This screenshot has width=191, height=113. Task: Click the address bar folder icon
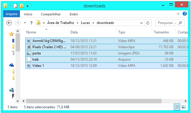coord(38,23)
